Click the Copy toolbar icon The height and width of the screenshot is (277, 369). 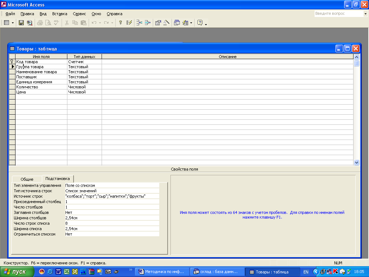[x=75, y=23]
